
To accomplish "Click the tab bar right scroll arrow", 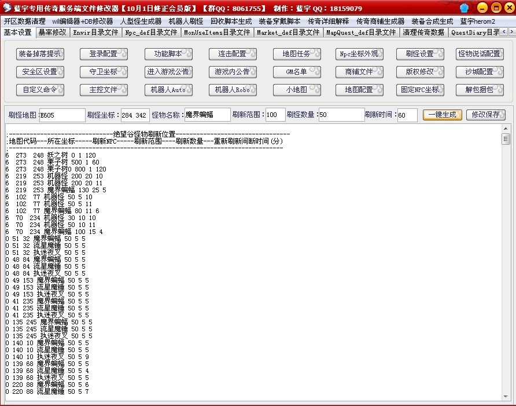I will point(512,33).
